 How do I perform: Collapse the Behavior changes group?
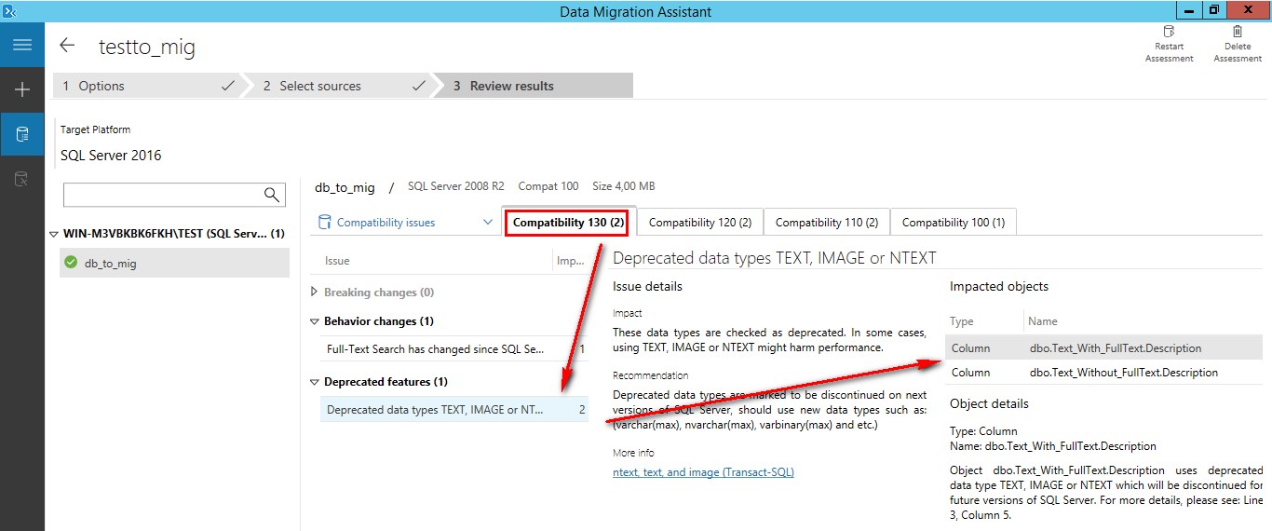point(314,321)
